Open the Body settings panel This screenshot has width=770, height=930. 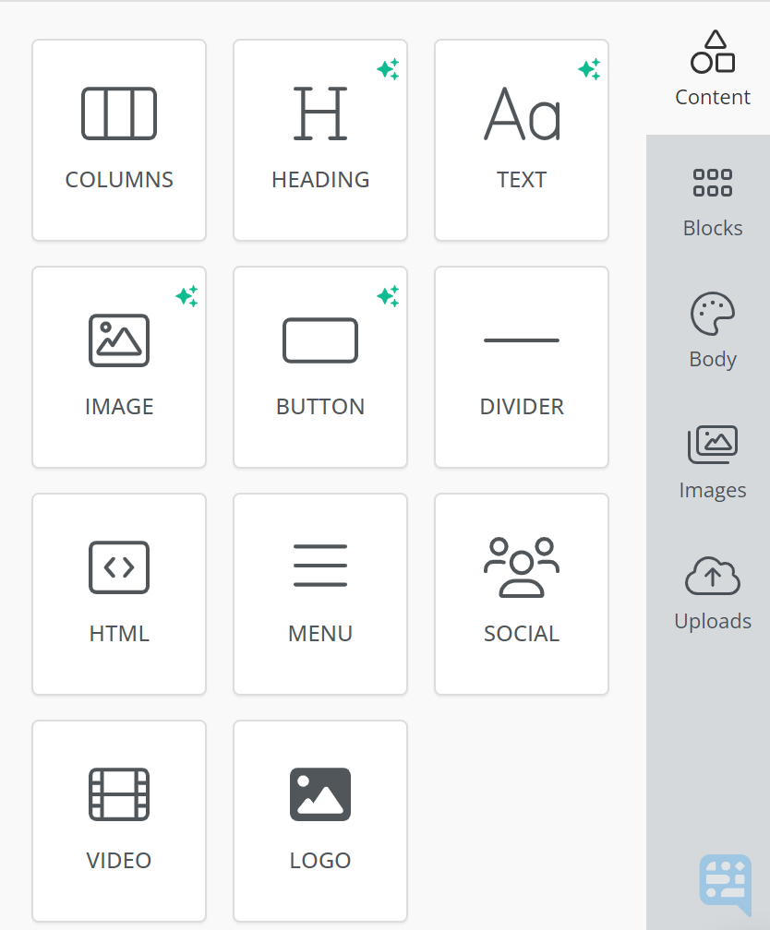coord(712,331)
